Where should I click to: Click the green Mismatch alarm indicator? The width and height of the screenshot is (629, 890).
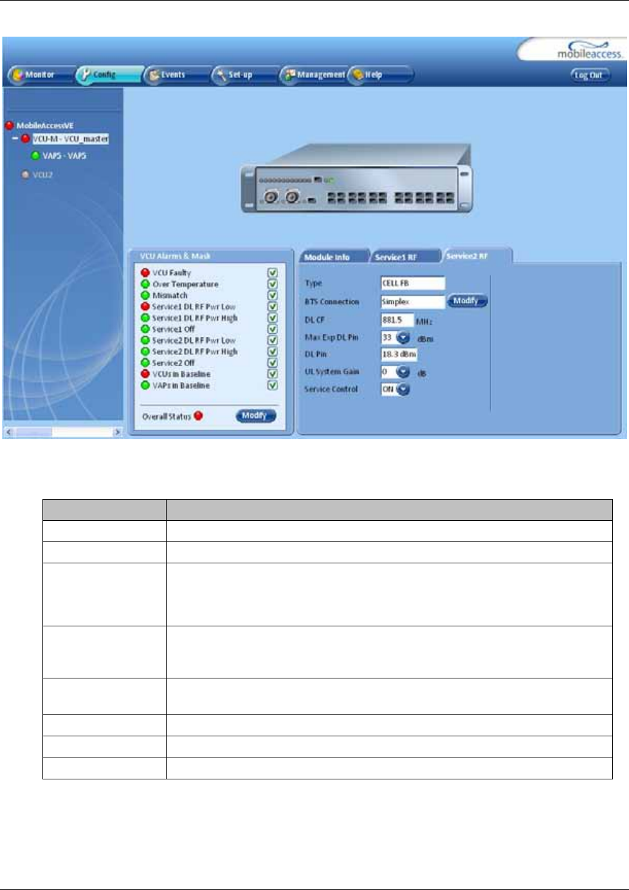pyautogui.click(x=145, y=295)
